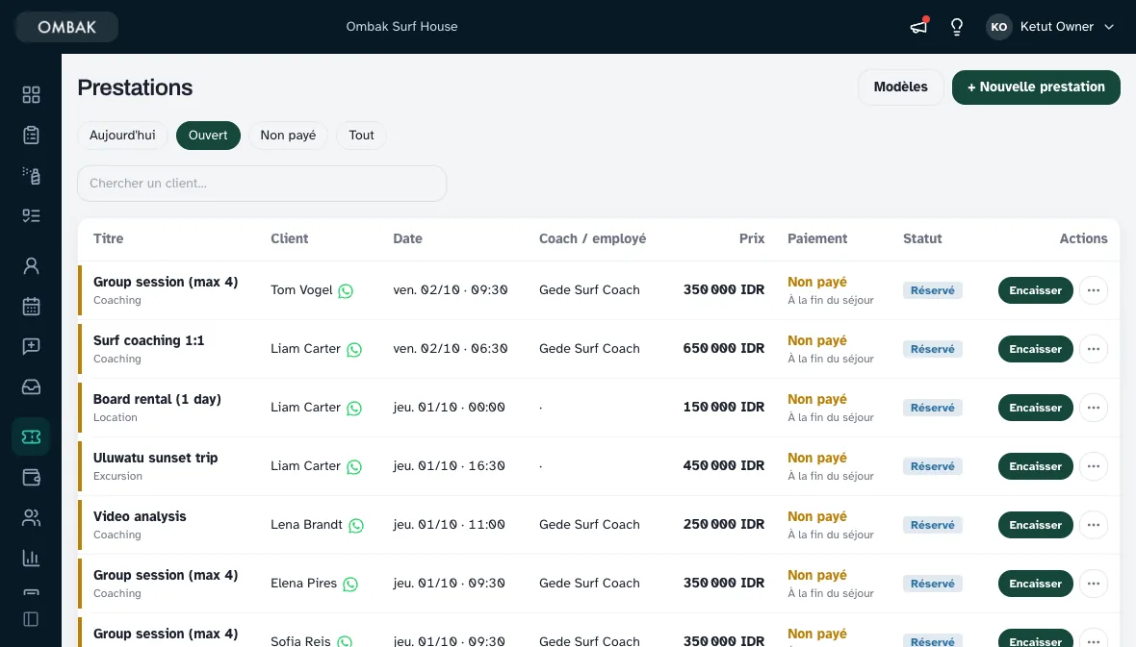This screenshot has height=647, width=1136.
Task: Click Encaisser for Video analysis
Action: tap(1035, 525)
